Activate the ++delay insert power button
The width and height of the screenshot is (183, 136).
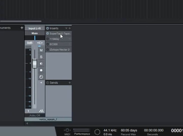(48, 39)
